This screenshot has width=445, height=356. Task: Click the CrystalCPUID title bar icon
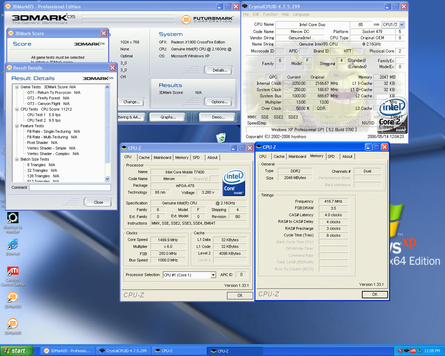245,6
